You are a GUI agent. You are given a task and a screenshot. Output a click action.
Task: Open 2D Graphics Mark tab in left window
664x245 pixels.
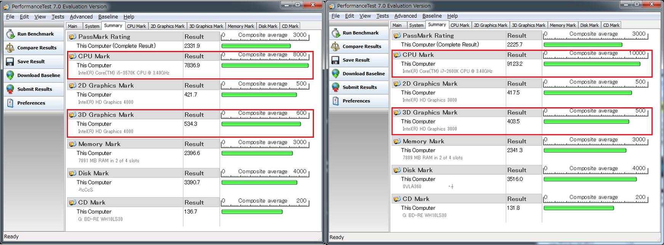click(x=168, y=26)
